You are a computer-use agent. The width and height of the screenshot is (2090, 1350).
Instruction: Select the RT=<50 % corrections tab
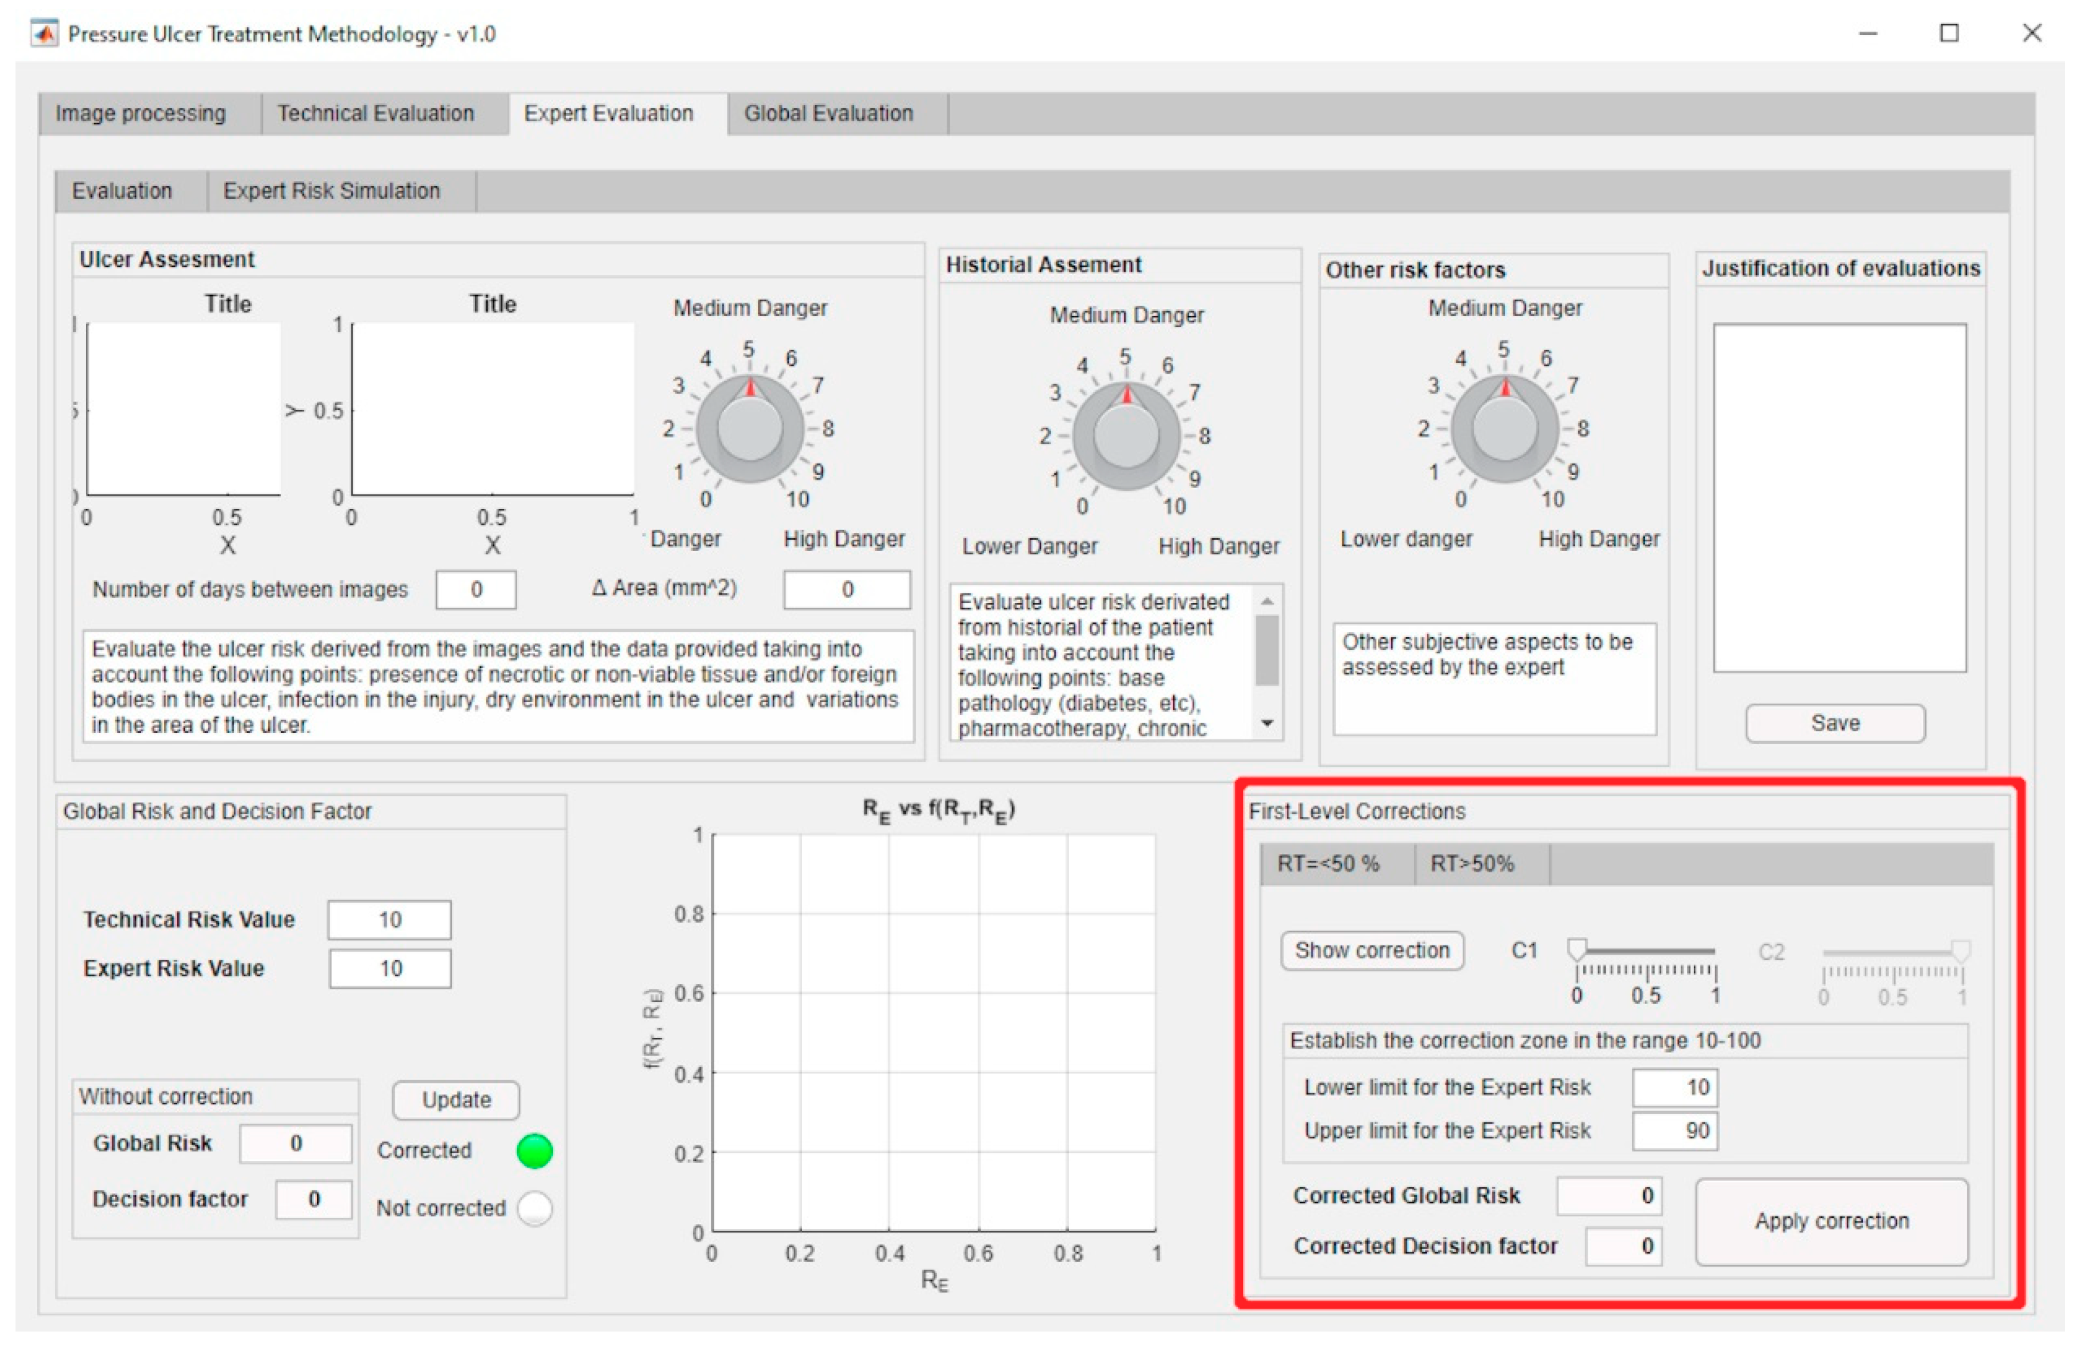point(1328,864)
